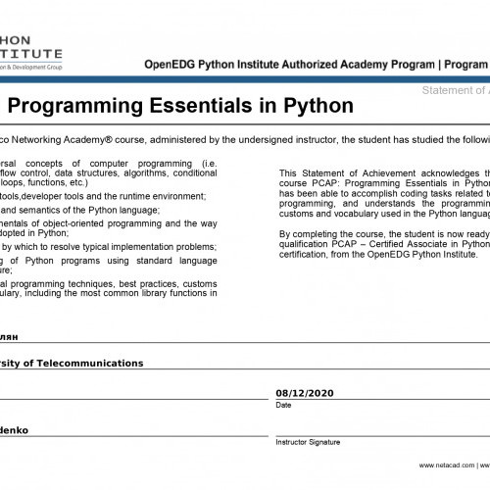The image size is (490, 490).
Task: Click the line 'tools,developer tools and the runtime environment'
Action: click(x=103, y=196)
